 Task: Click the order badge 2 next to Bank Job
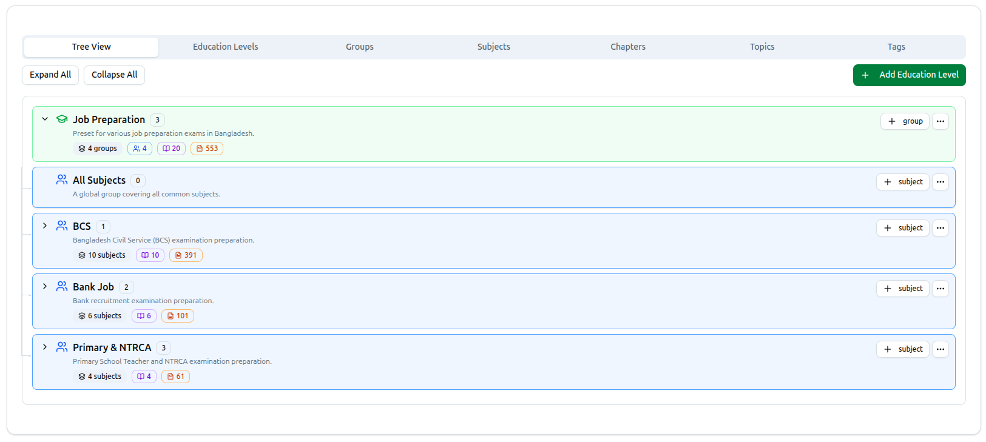[x=126, y=287]
